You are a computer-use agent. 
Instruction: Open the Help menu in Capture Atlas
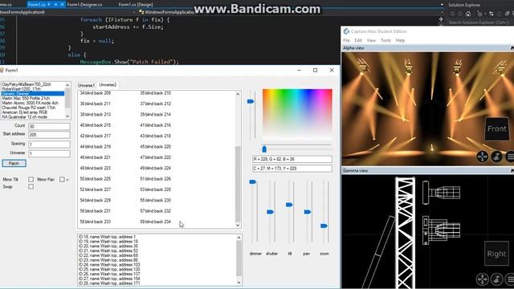pyautogui.click(x=400, y=40)
